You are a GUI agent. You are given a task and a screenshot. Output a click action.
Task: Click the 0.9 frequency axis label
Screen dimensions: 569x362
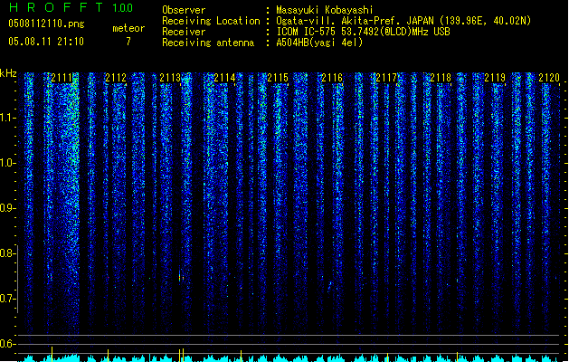click(x=7, y=208)
